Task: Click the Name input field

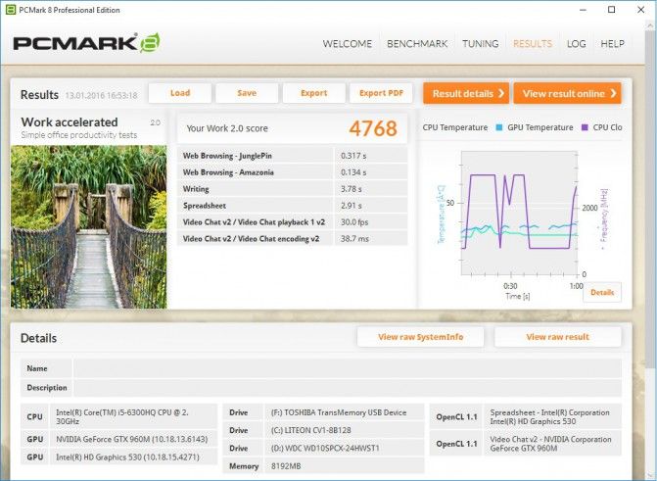Action: pyautogui.click(x=348, y=368)
